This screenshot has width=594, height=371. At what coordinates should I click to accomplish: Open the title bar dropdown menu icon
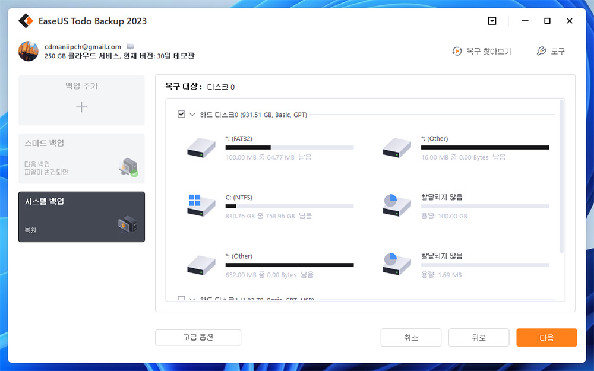(492, 21)
